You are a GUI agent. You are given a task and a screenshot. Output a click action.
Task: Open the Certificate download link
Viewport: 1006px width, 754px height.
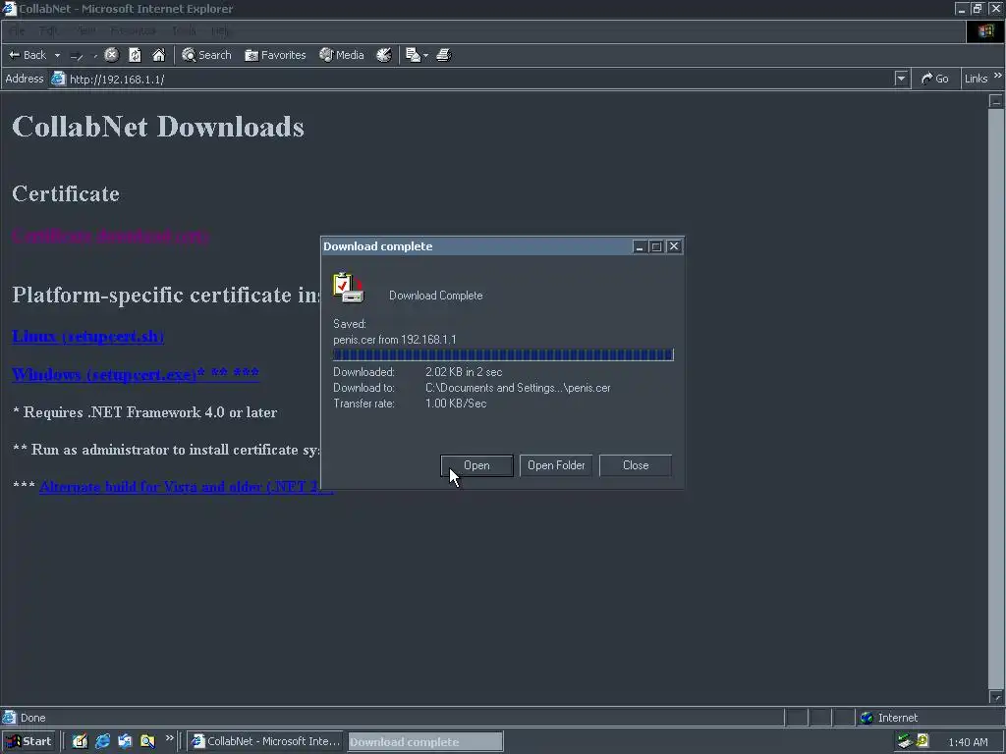pos(110,236)
